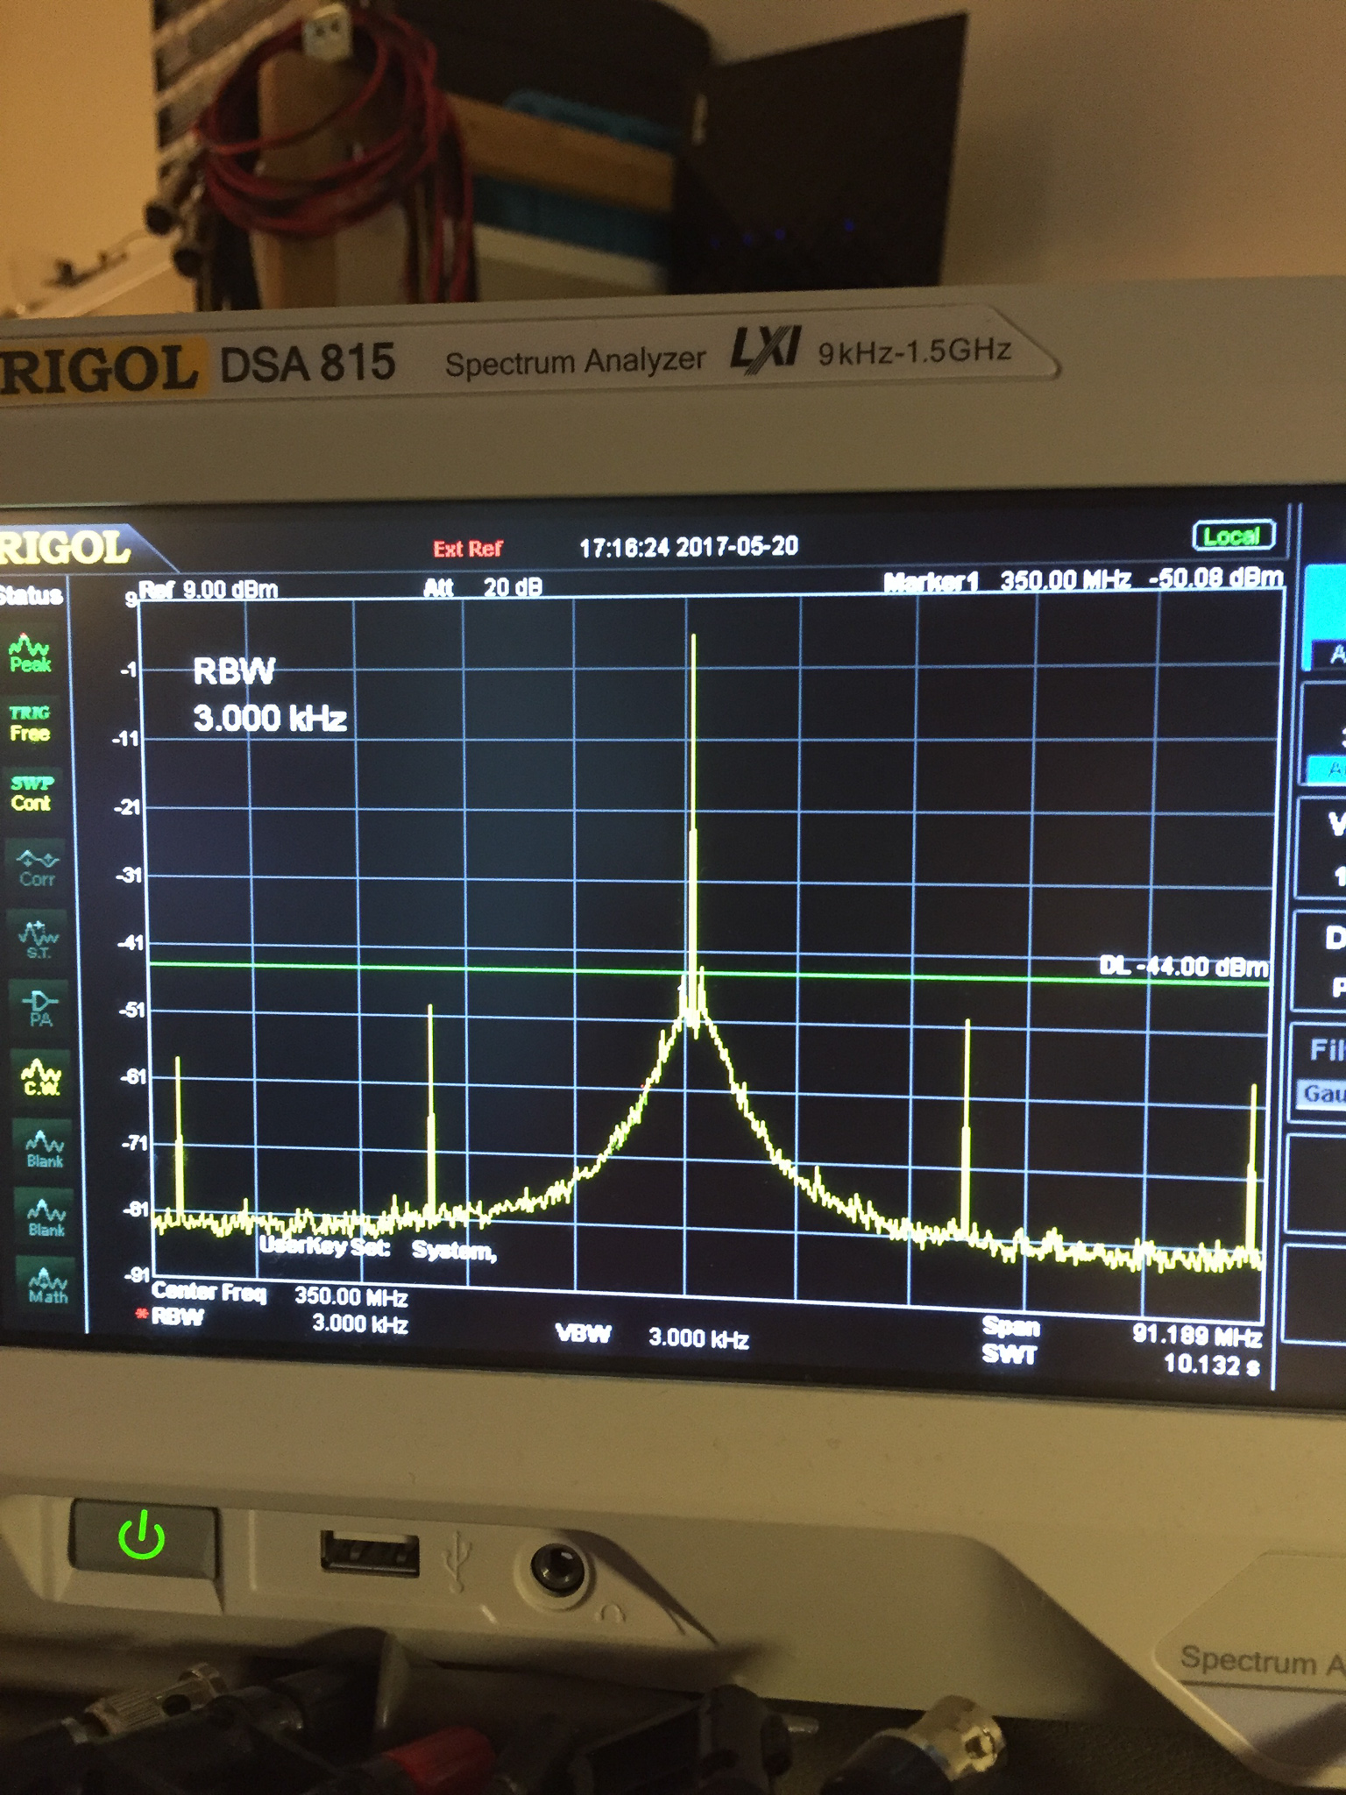1346x1795 pixels.
Task: Select the TRIG Free status icon
Action: pyautogui.click(x=29, y=723)
